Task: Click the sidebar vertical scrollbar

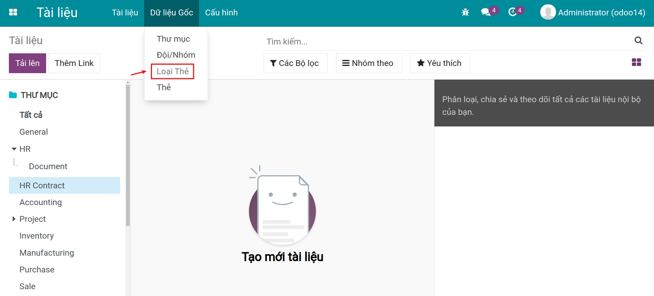Action: coord(128,156)
